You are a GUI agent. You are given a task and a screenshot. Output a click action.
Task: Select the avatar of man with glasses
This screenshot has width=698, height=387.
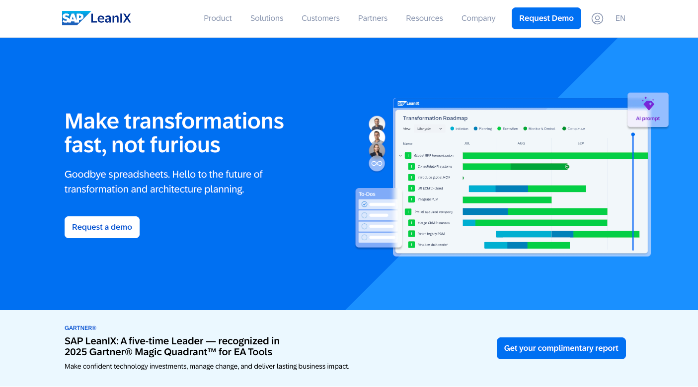377,137
